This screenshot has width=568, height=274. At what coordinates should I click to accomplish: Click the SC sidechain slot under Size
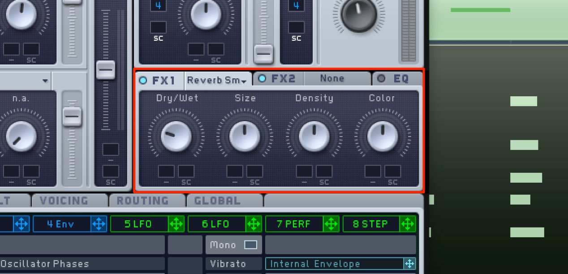255,171
